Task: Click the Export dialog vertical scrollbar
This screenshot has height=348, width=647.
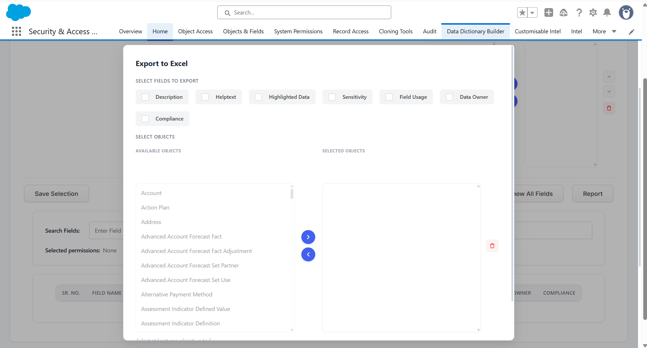Action: tap(512, 174)
